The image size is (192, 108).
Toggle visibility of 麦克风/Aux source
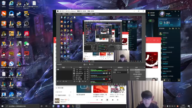[x=85, y=75]
